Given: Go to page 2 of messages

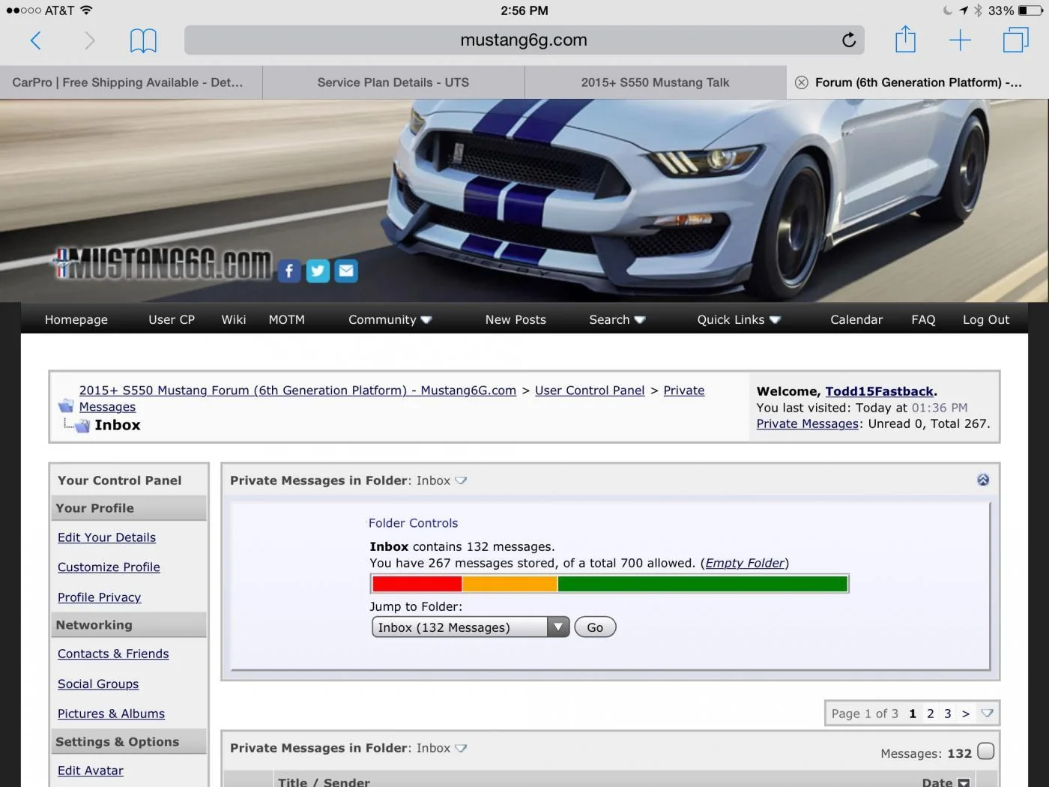Looking at the screenshot, I should point(930,714).
